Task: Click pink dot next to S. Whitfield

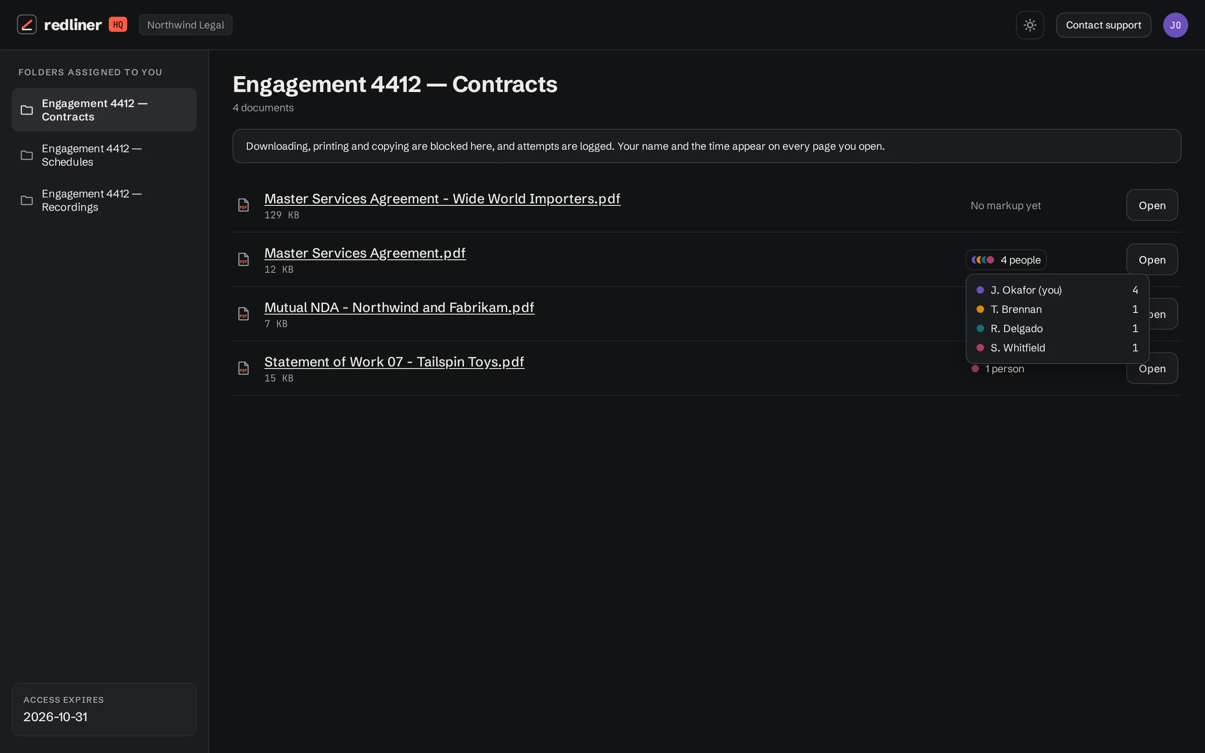Action: click(x=980, y=348)
